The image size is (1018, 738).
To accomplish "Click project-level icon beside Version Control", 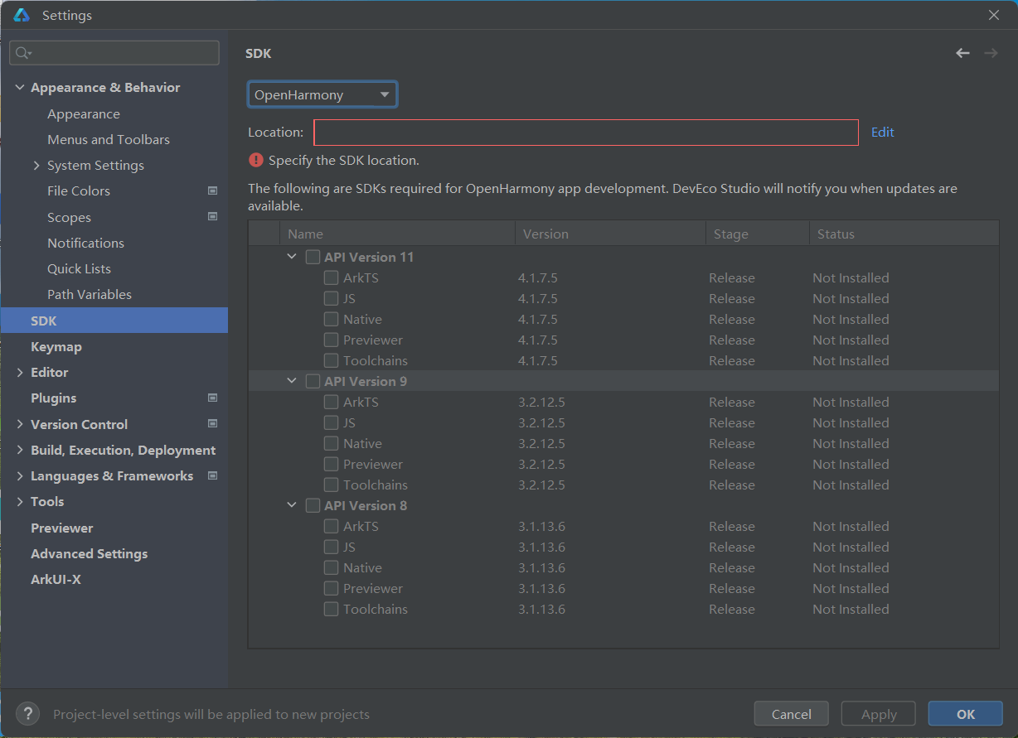I will pos(212,424).
